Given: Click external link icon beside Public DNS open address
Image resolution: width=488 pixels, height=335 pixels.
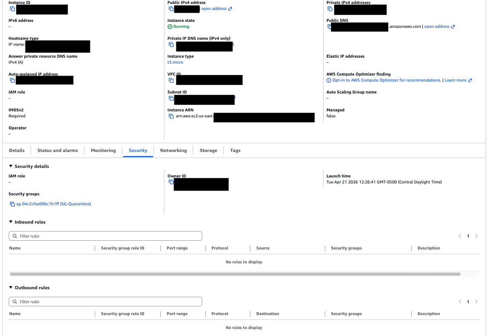Looking at the screenshot, I should coord(453,27).
